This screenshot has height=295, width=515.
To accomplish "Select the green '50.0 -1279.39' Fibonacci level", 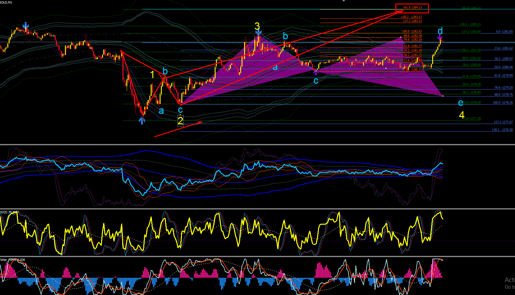I will (x=471, y=84).
